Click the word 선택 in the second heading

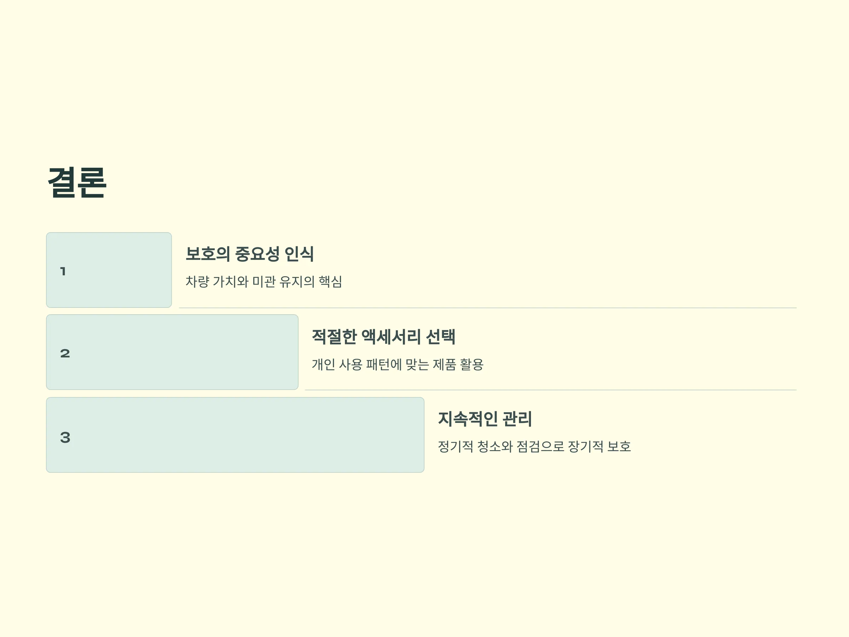pos(441,337)
